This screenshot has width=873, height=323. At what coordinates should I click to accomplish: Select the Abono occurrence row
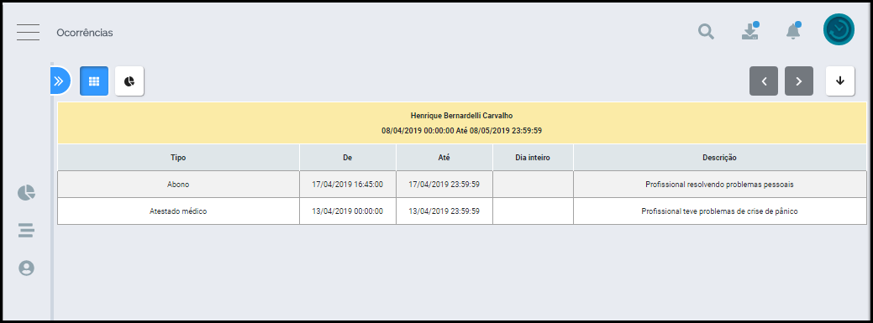462,184
